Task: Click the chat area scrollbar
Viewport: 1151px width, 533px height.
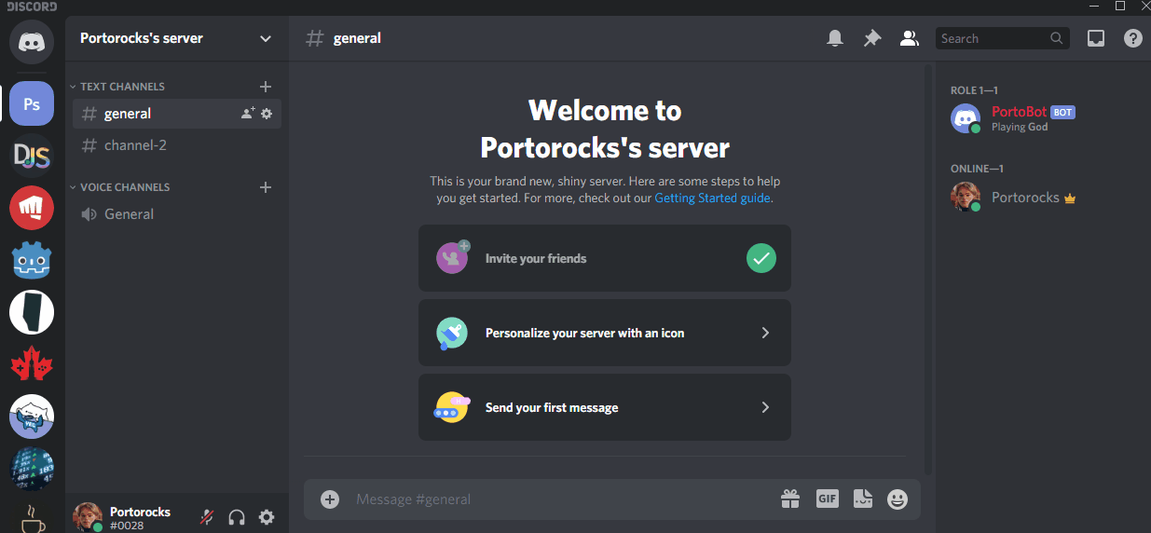Action: 927,268
